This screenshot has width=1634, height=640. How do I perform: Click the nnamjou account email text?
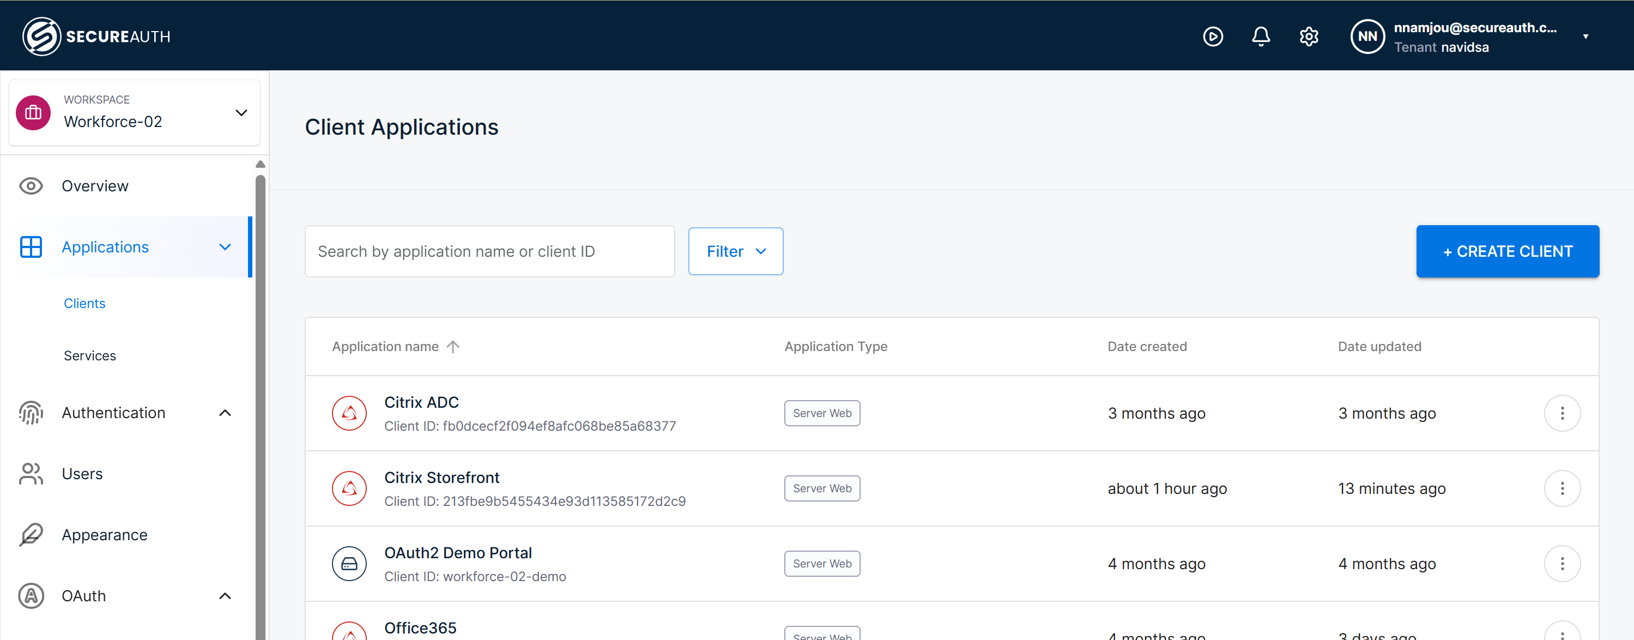(x=1475, y=27)
